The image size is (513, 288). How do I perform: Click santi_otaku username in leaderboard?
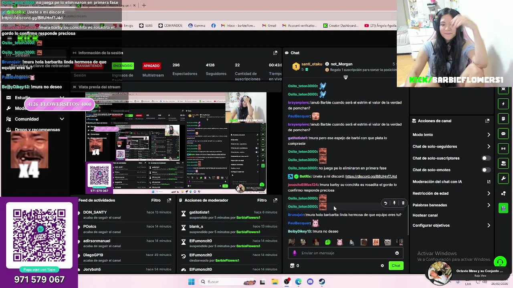pos(311,64)
